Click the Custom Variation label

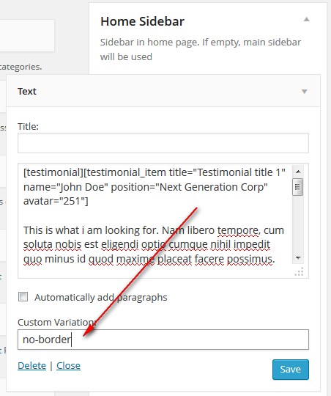coord(57,322)
